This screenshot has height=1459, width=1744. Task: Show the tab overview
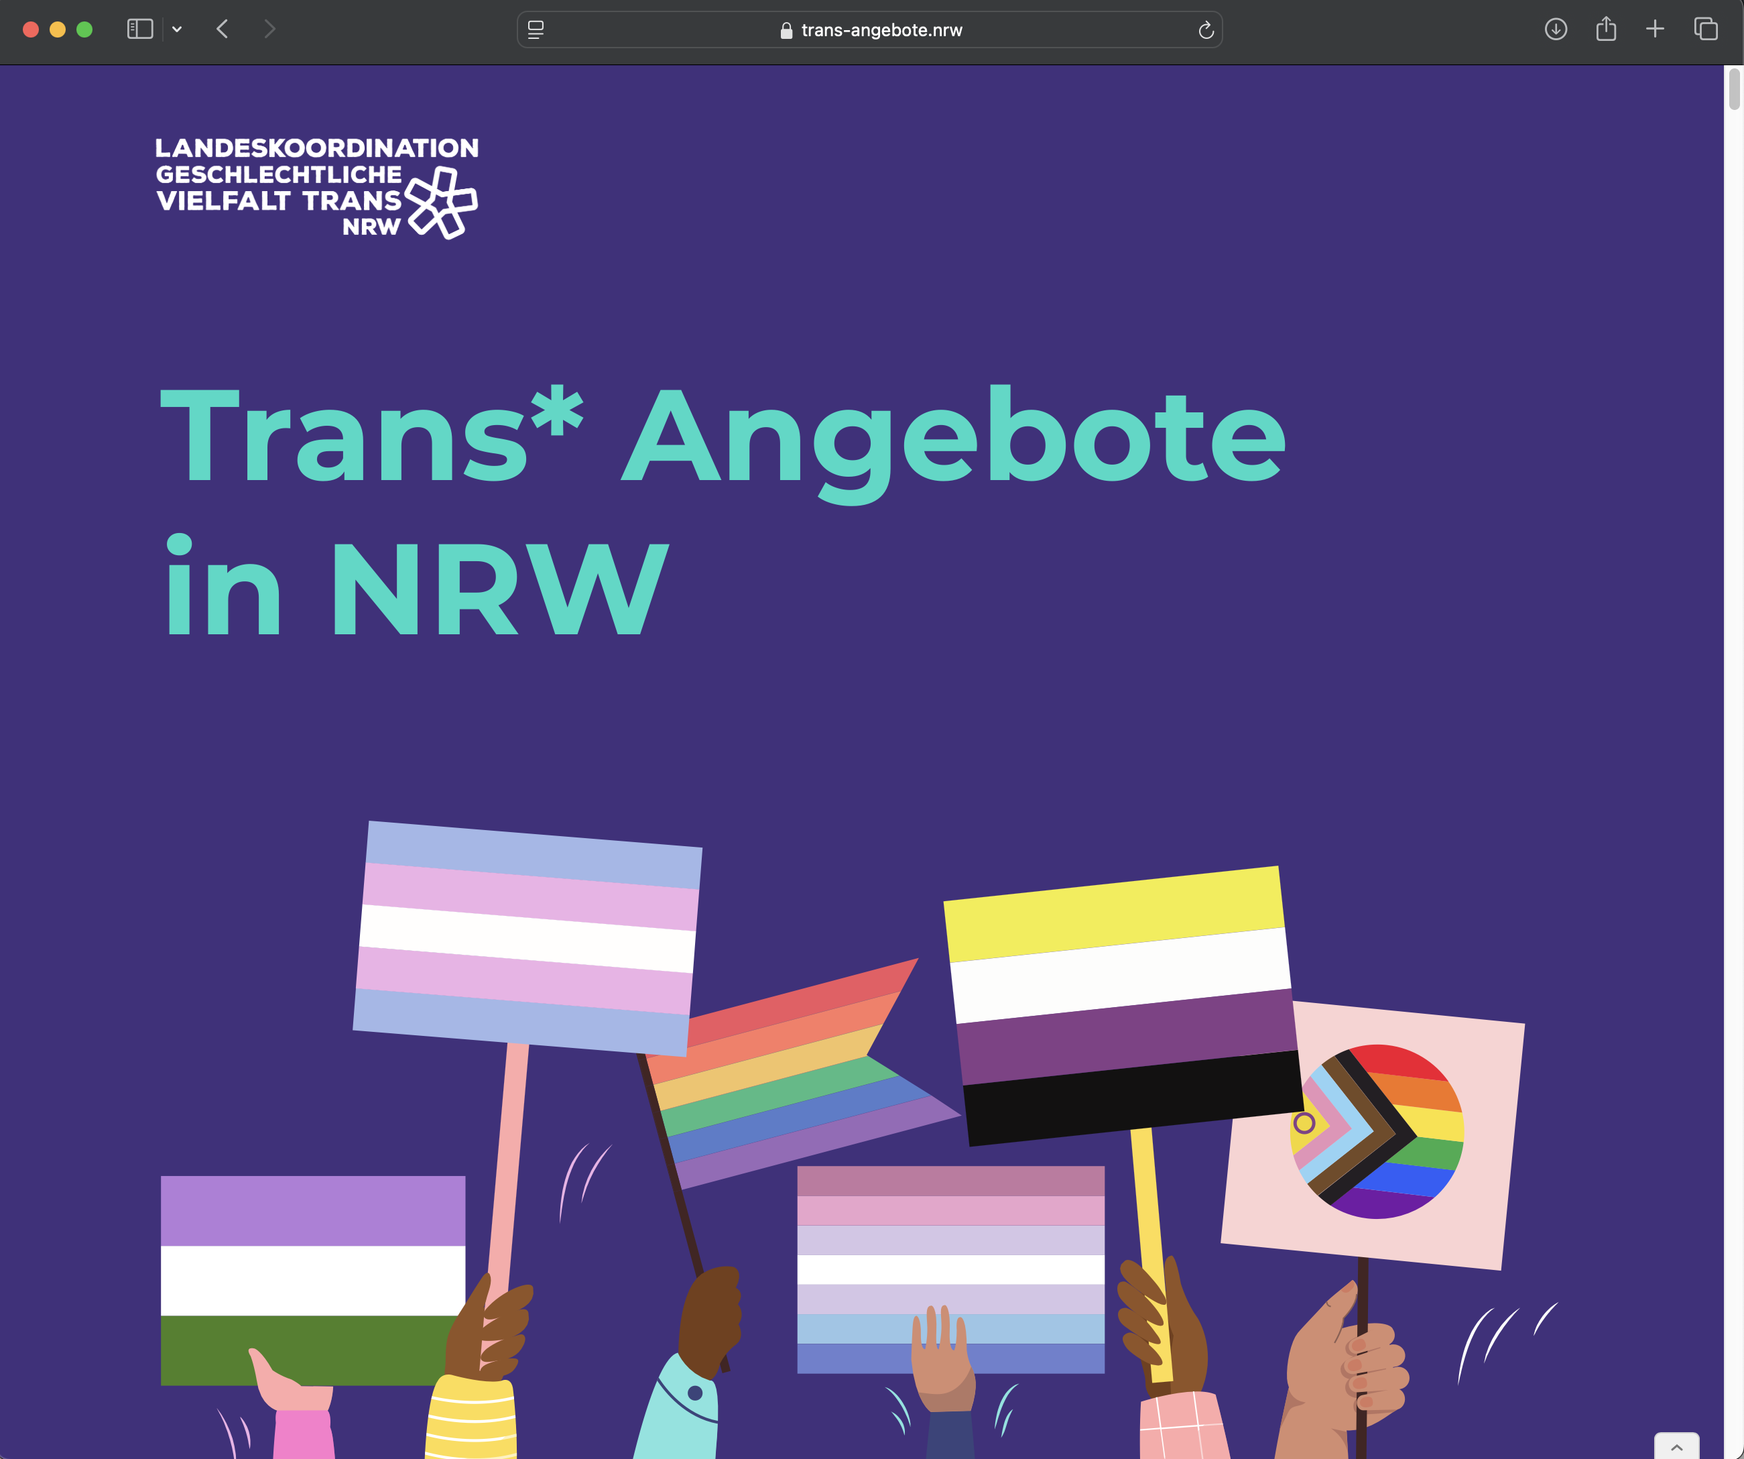click(1705, 29)
